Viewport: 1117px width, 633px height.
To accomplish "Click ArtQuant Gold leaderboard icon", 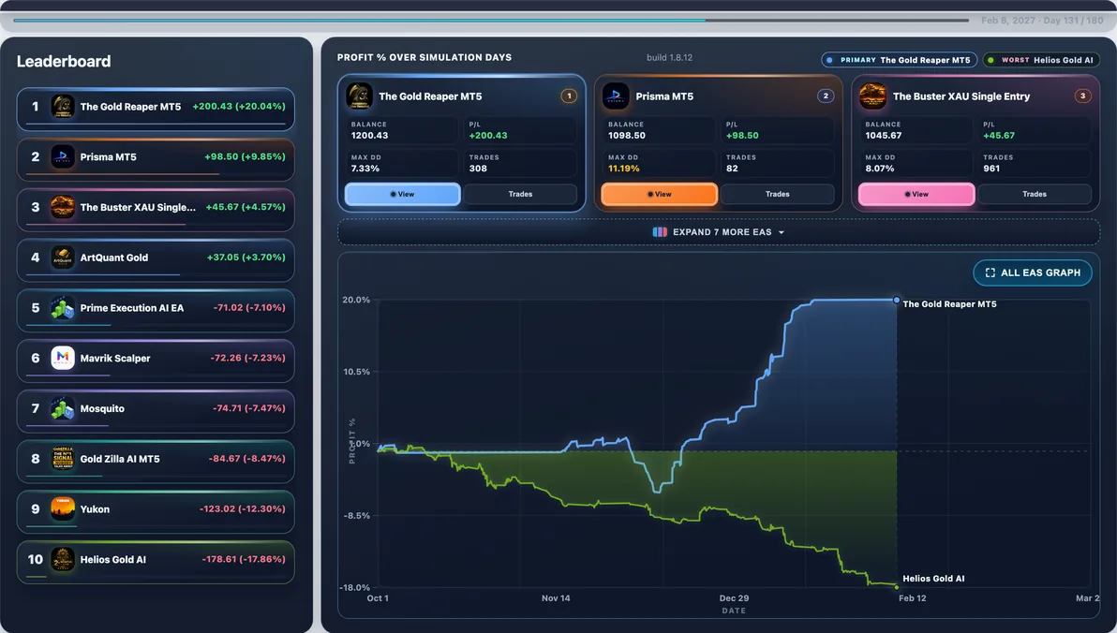I will (x=63, y=258).
